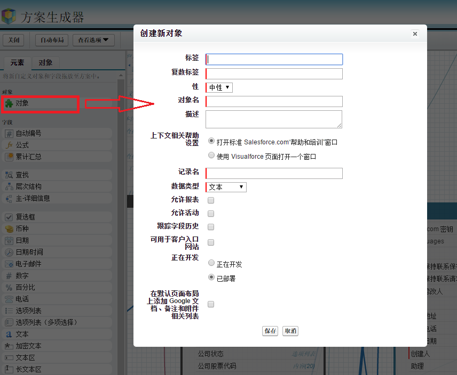Image resolution: width=457 pixels, height=375 pixels.
Task: Select the 复选框 checkbox field icon
Action: pos(9,217)
